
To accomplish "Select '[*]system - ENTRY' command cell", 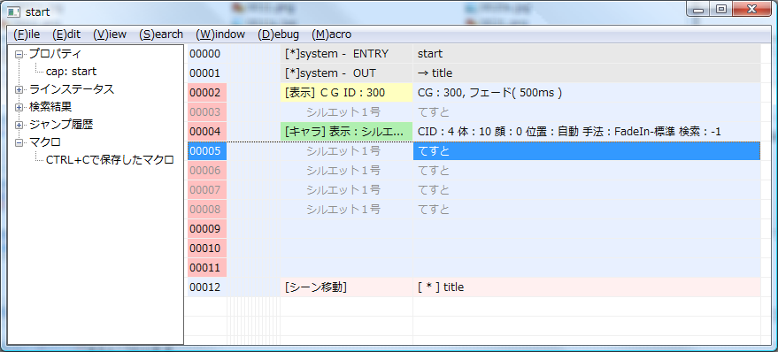I will click(x=346, y=54).
